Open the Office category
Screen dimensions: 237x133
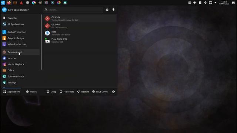[x=21, y=71]
